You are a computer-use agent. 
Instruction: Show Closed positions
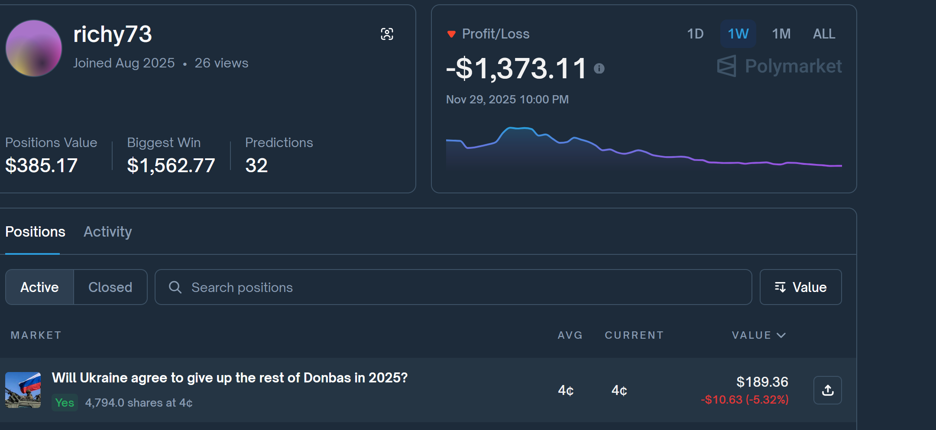coord(110,287)
